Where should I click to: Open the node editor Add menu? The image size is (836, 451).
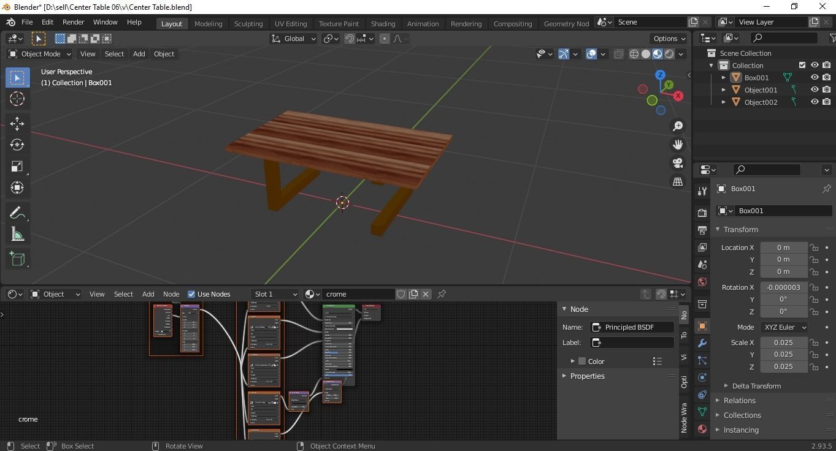pyautogui.click(x=148, y=294)
